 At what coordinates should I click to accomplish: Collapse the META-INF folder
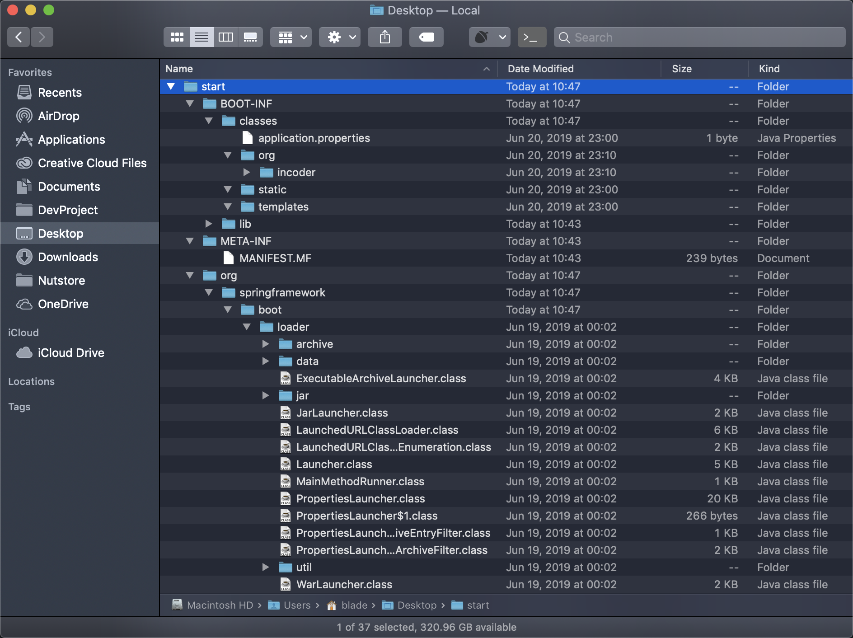(x=190, y=241)
